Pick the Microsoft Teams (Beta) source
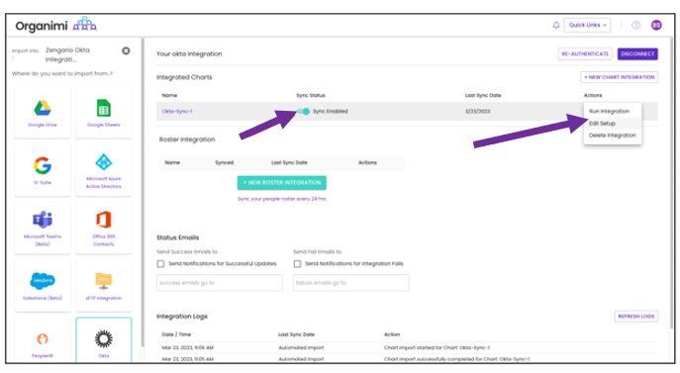Screen dimensions: 680x373 tap(42, 228)
